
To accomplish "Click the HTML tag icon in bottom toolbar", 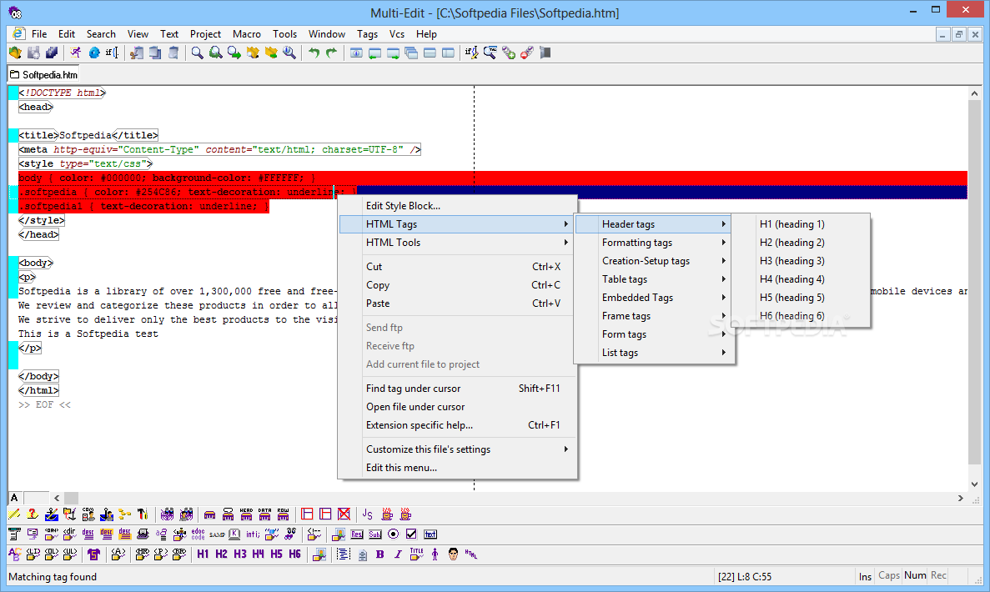I will point(471,554).
